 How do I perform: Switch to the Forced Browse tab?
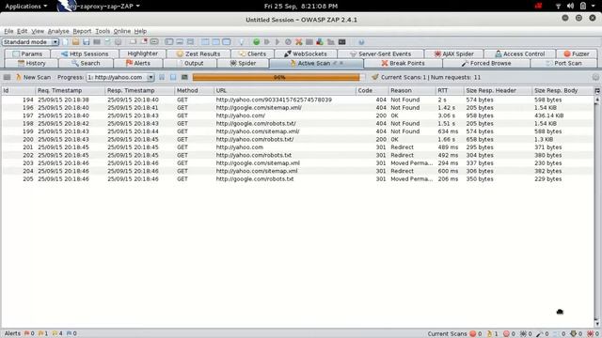point(486,63)
